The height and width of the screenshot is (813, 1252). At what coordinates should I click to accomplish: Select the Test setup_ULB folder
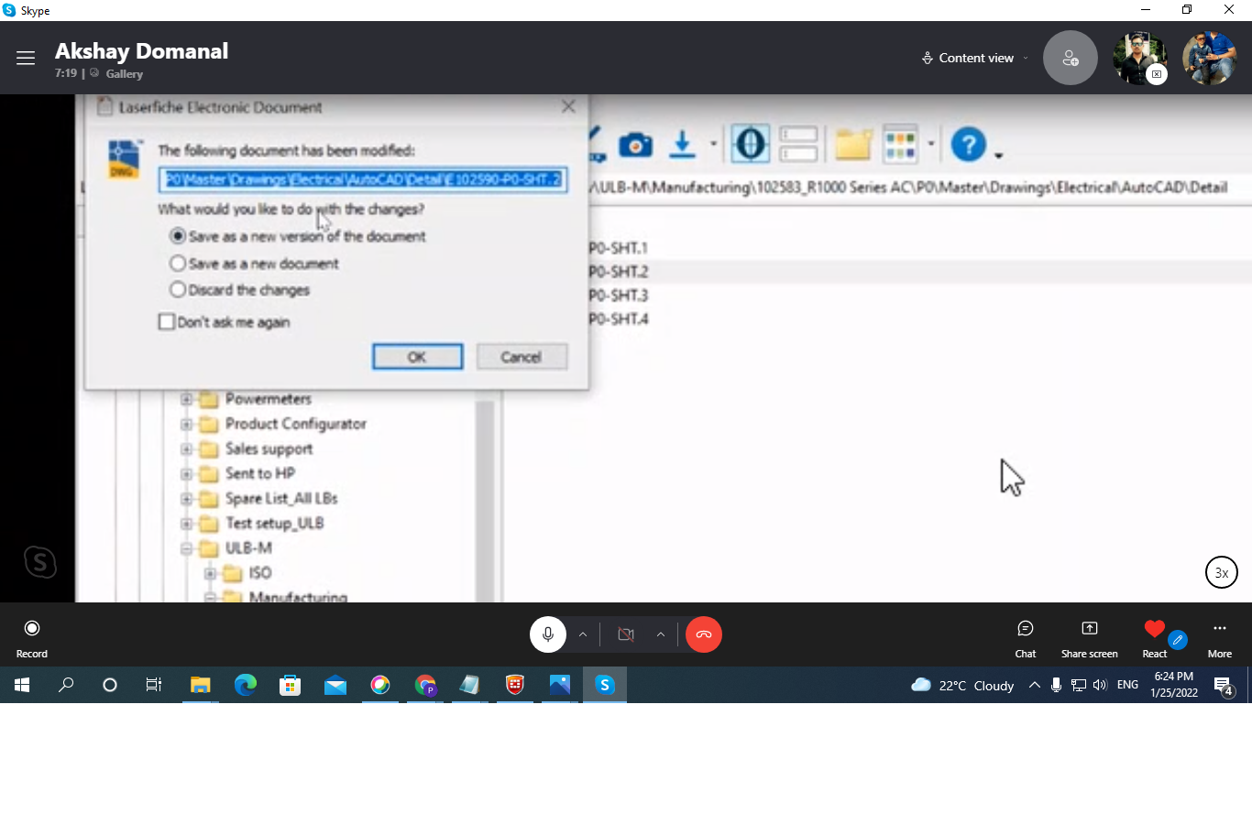pyautogui.click(x=275, y=524)
